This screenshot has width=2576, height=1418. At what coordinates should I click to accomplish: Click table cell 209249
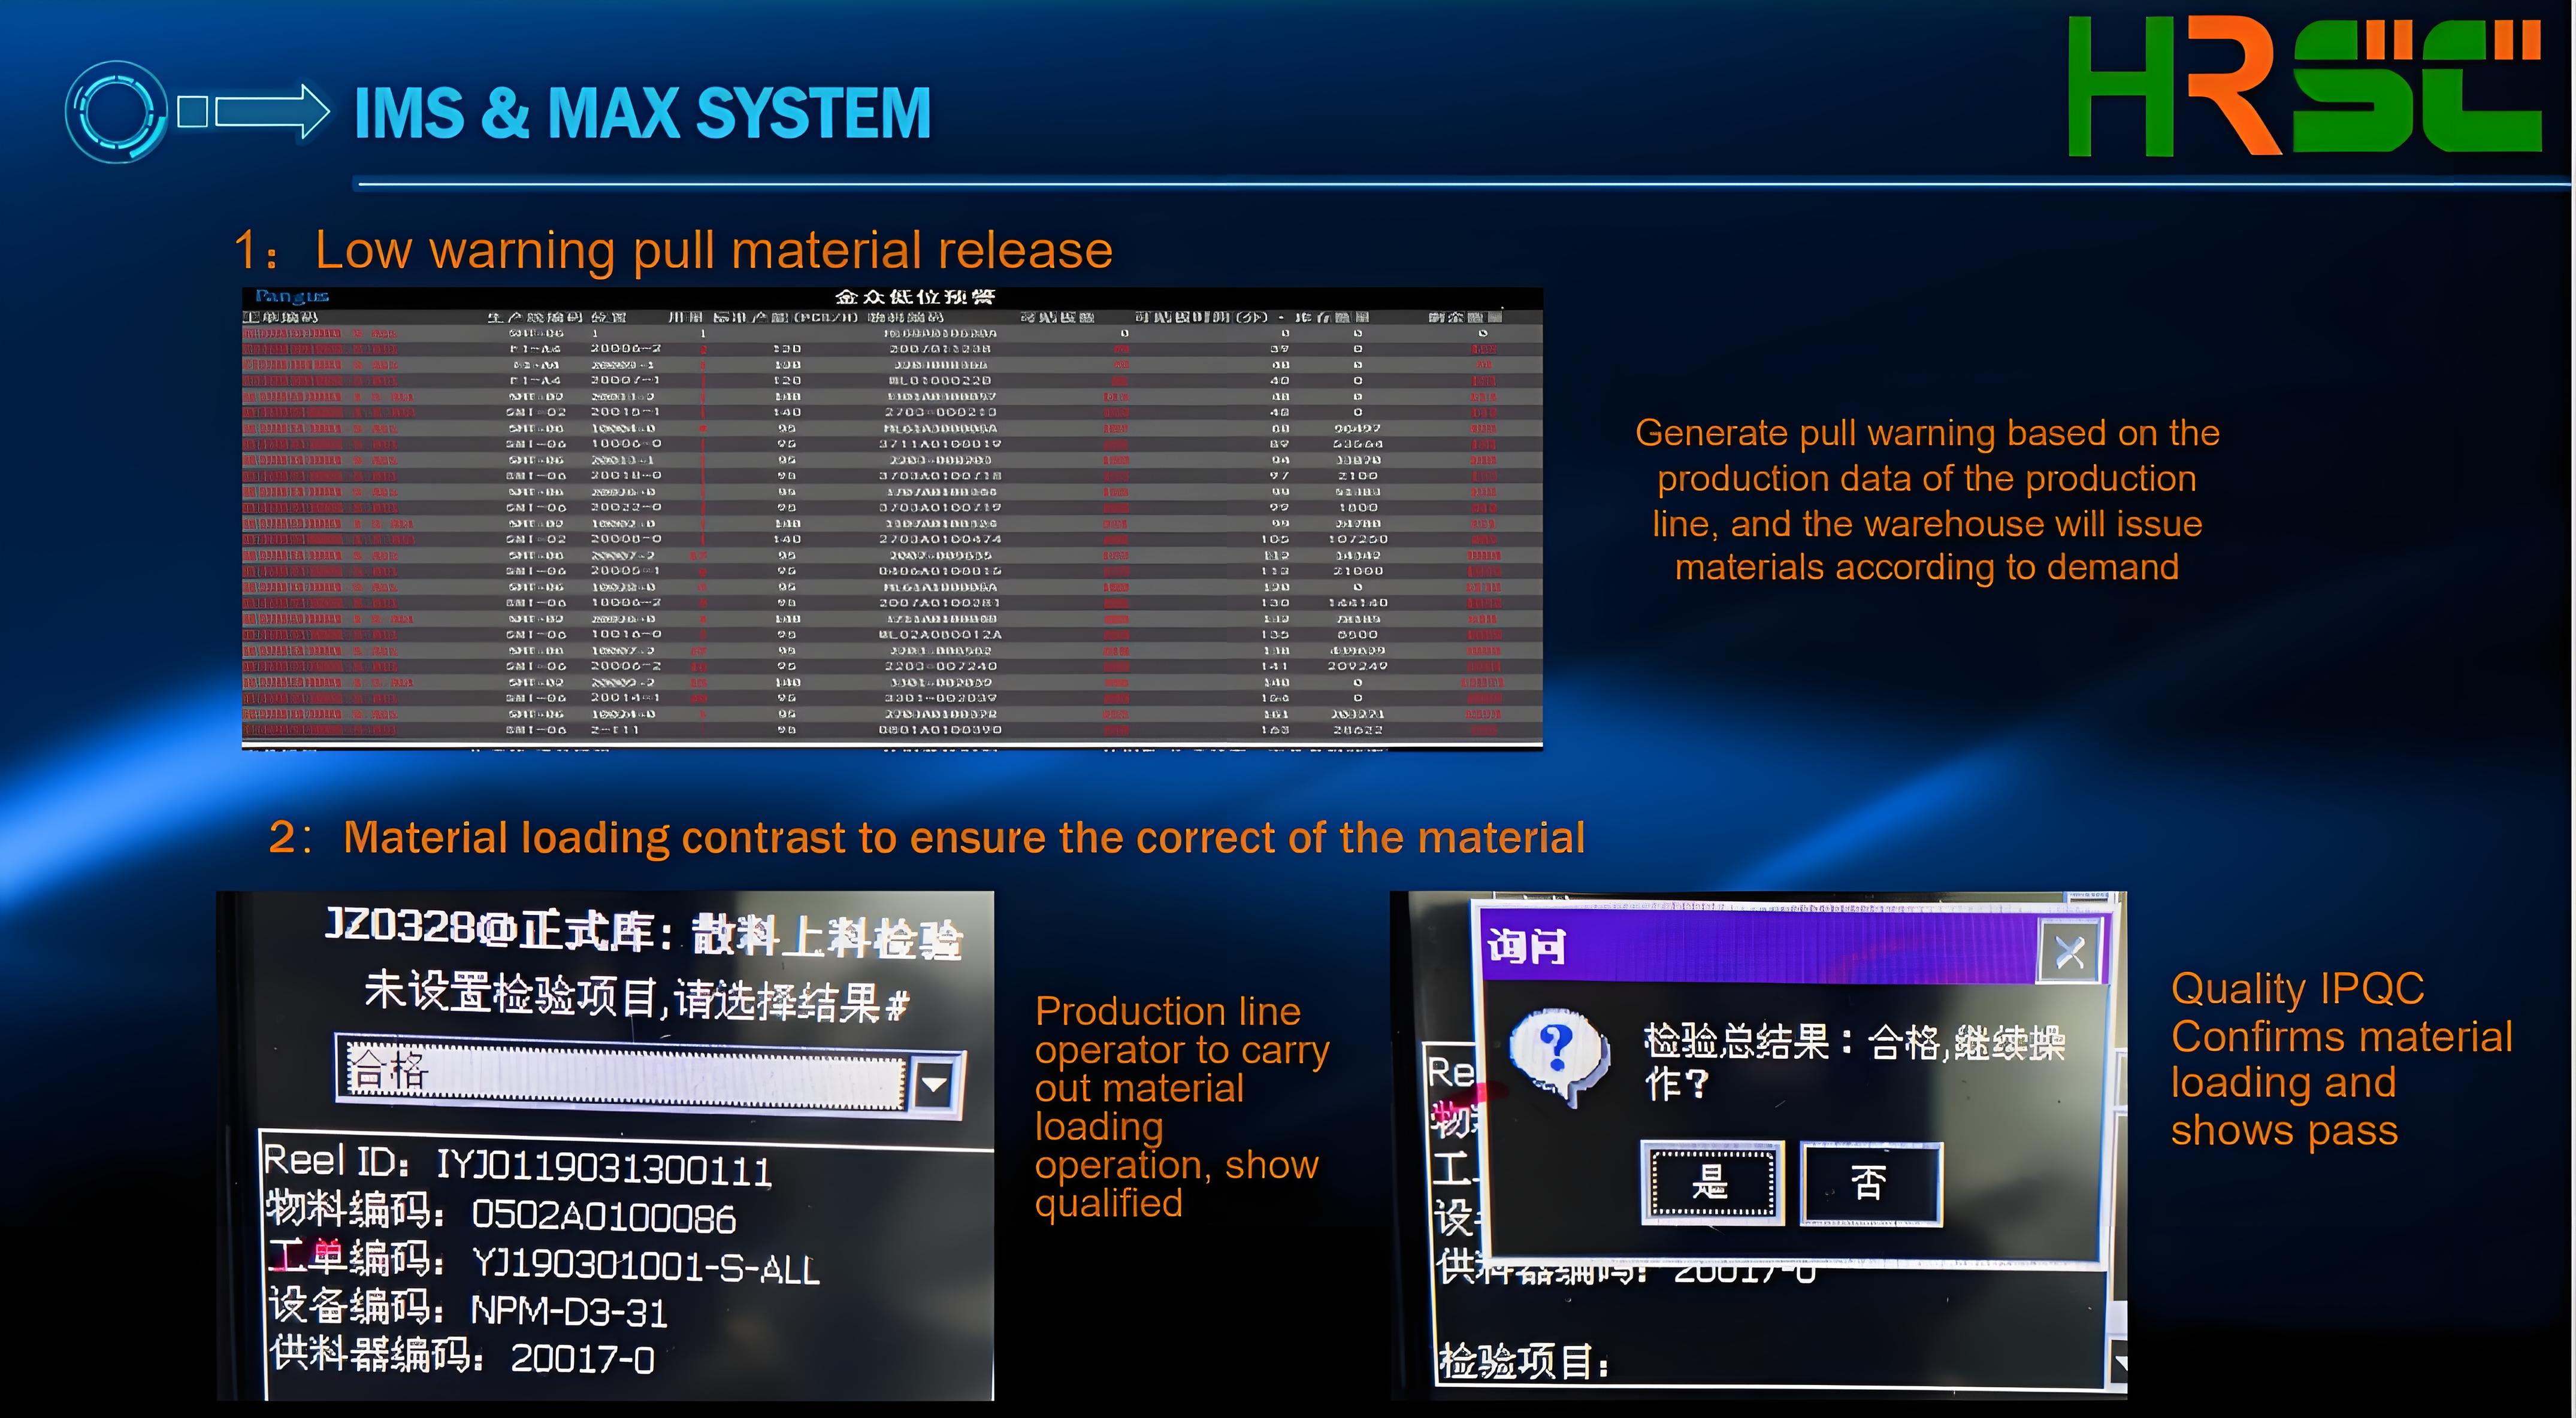point(1358,666)
